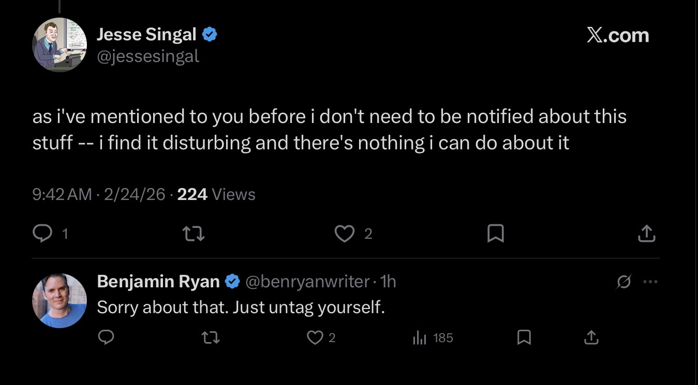Repost Jesse Singal's tweet
The height and width of the screenshot is (385, 698).
(x=195, y=235)
